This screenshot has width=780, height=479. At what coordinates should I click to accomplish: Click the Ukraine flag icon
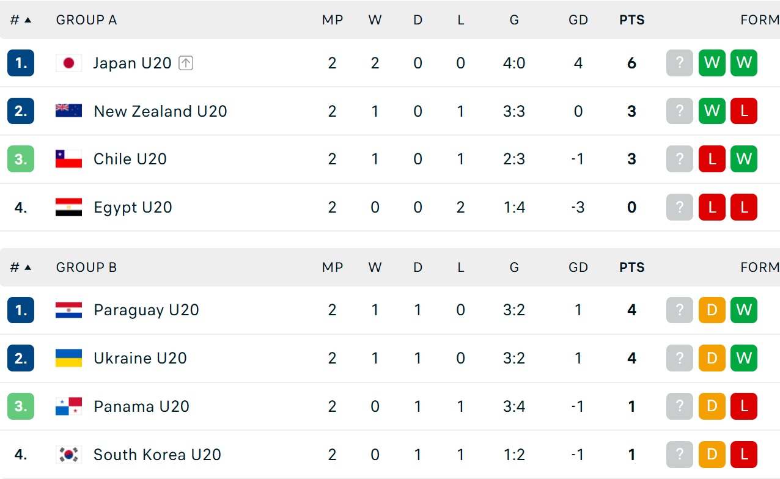point(68,358)
